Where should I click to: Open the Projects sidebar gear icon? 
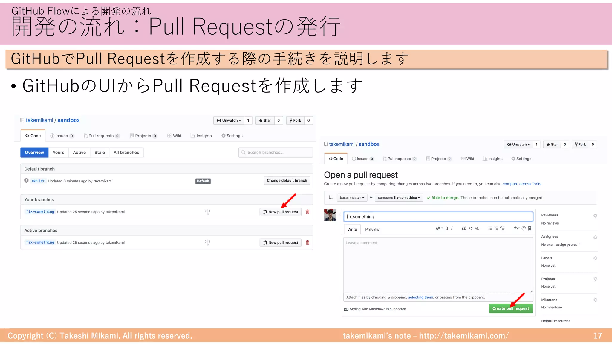coord(595,279)
